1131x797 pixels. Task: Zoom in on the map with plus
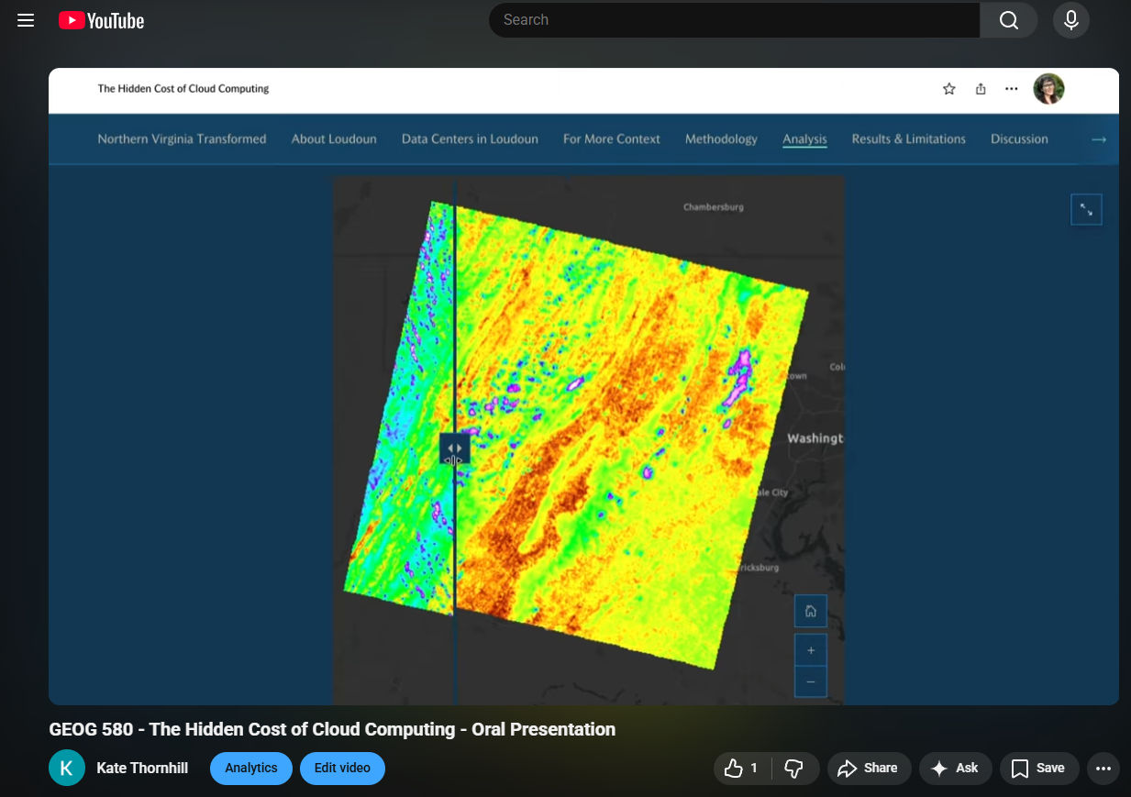click(x=811, y=650)
